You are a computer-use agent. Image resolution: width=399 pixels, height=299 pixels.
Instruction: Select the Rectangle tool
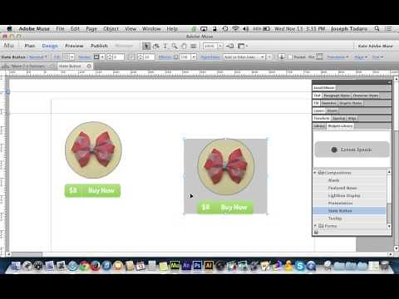(x=194, y=46)
